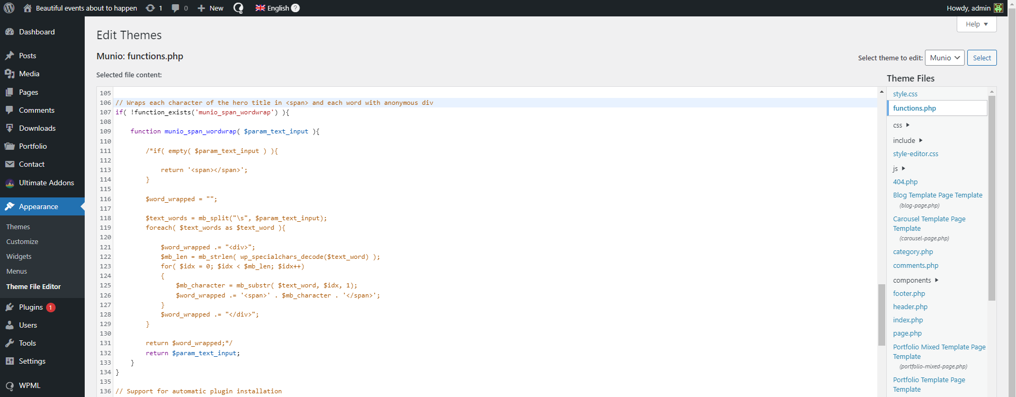Click the Downloads icon in sidebar

coord(10,128)
